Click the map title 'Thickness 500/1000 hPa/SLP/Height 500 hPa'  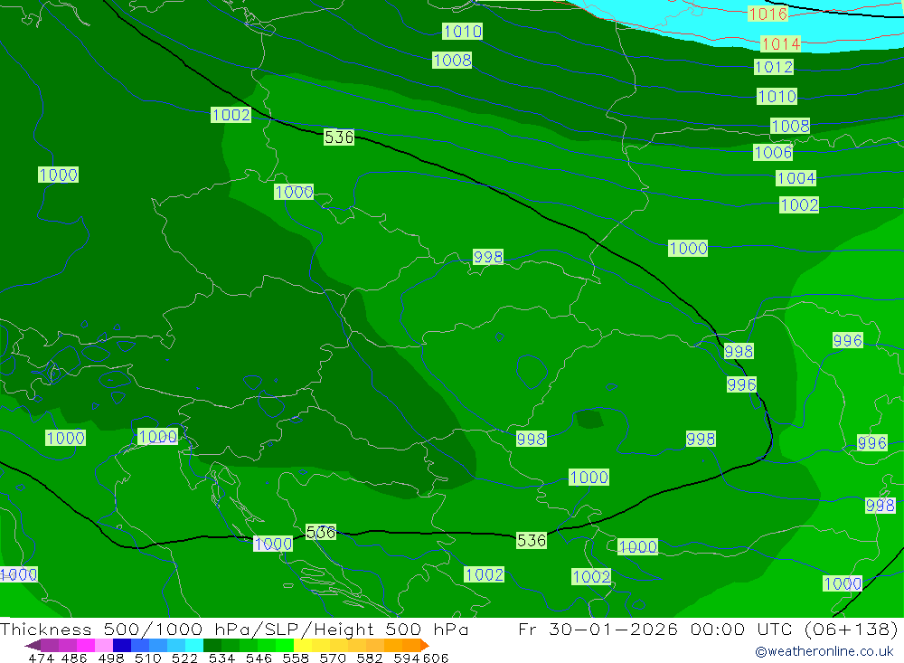[x=234, y=629]
